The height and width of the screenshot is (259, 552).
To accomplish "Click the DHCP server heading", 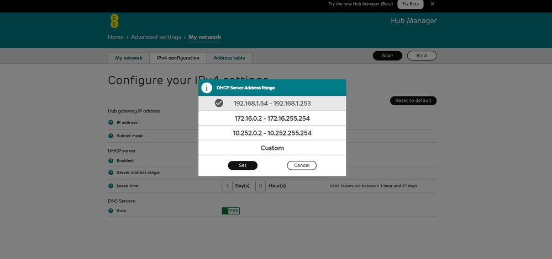I will [122, 150].
